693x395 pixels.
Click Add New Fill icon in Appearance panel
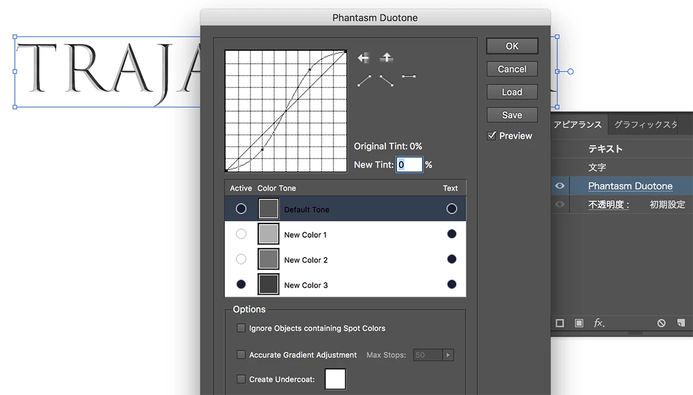point(579,323)
